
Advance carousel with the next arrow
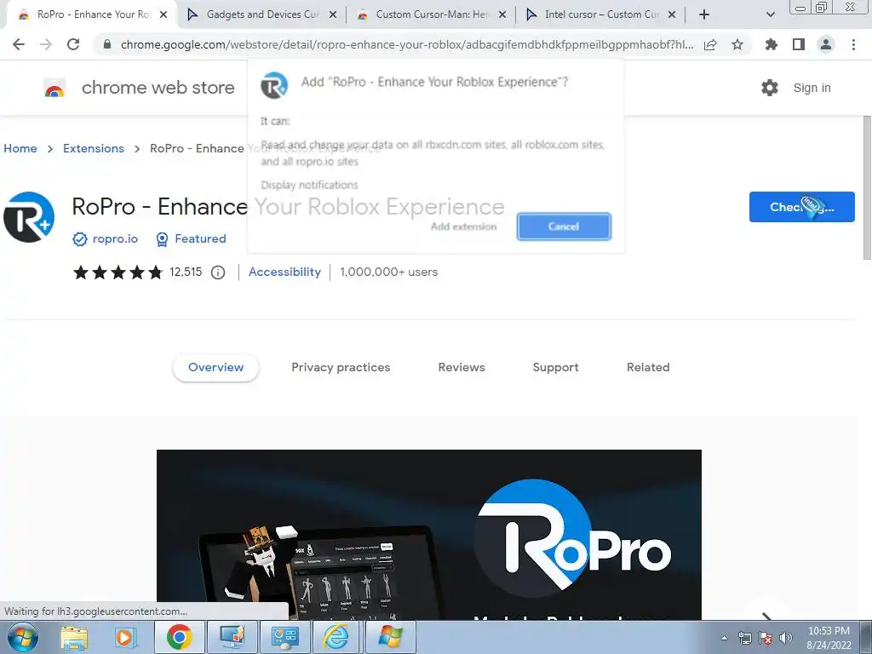tap(766, 615)
